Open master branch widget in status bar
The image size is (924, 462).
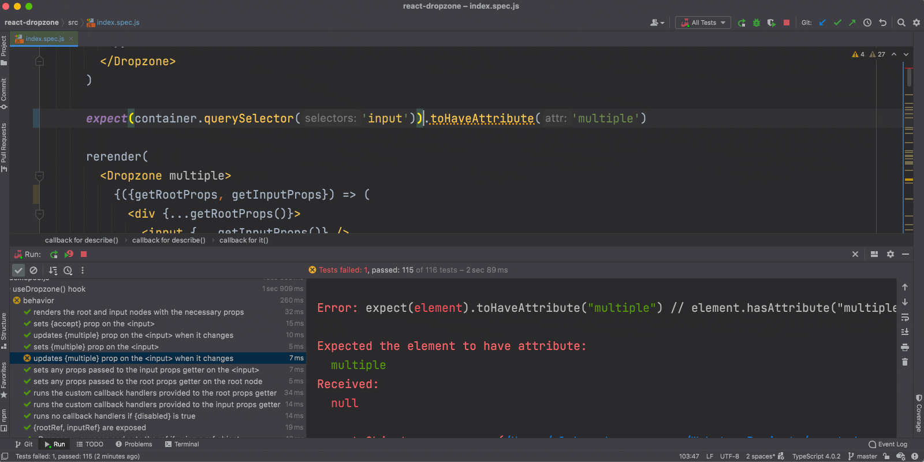(863, 456)
